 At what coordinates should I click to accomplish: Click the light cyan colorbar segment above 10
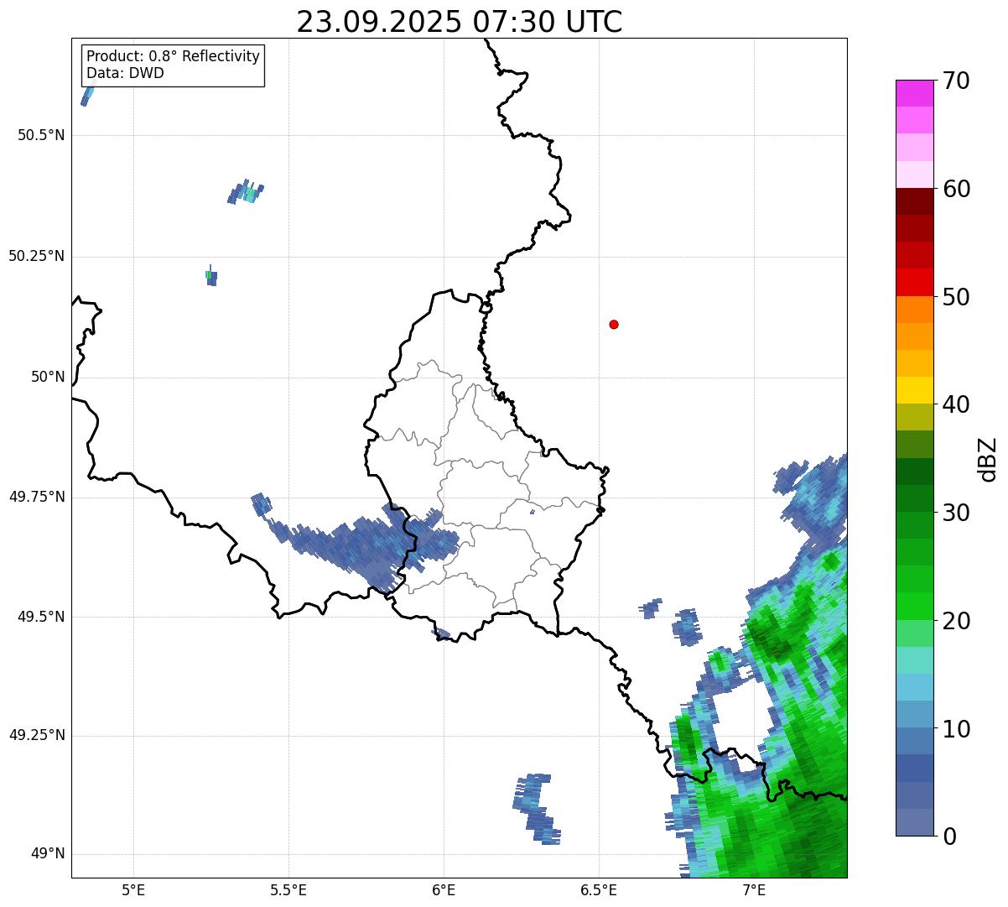point(914,687)
